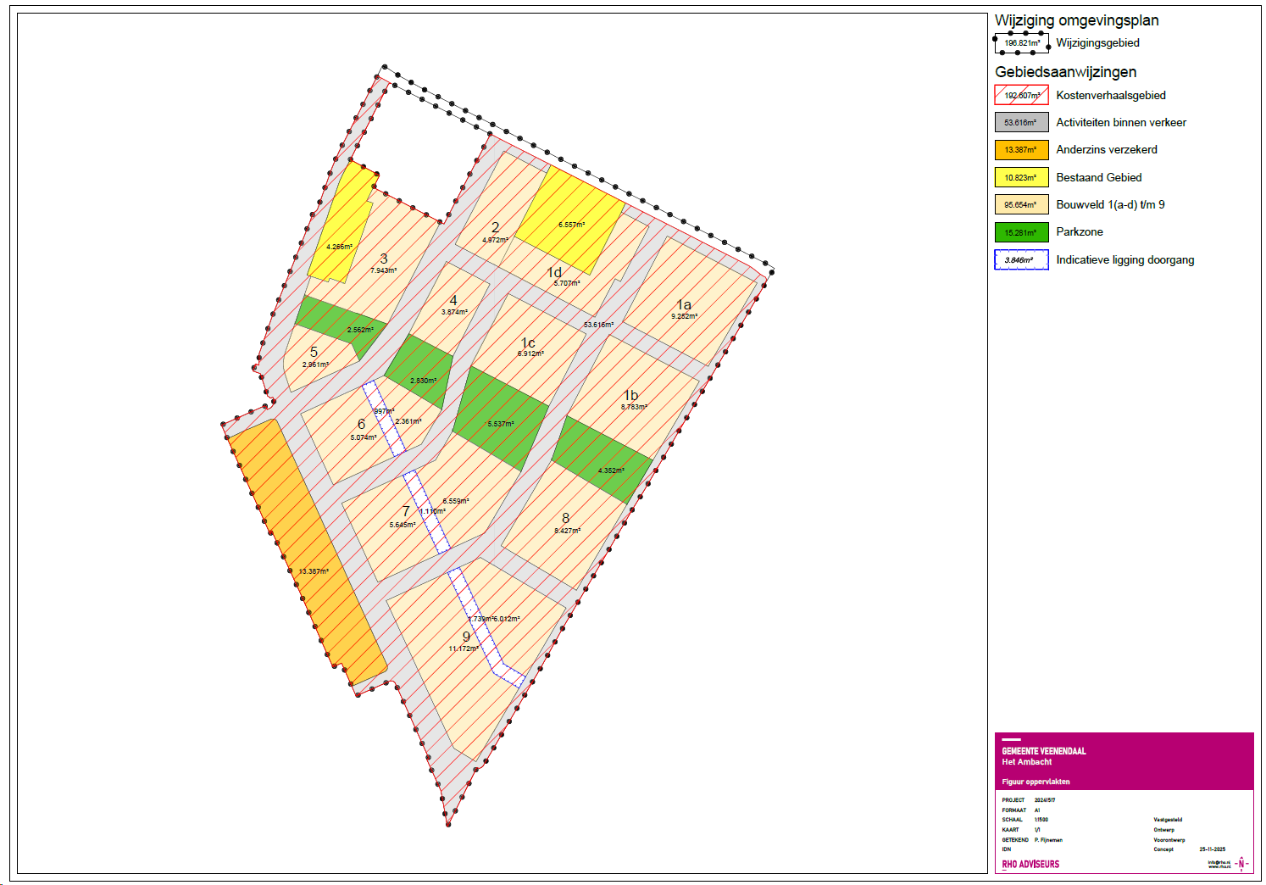The height and width of the screenshot is (885, 1266).
Task: Click the 13.387m² orange zone label
Action: tap(314, 571)
